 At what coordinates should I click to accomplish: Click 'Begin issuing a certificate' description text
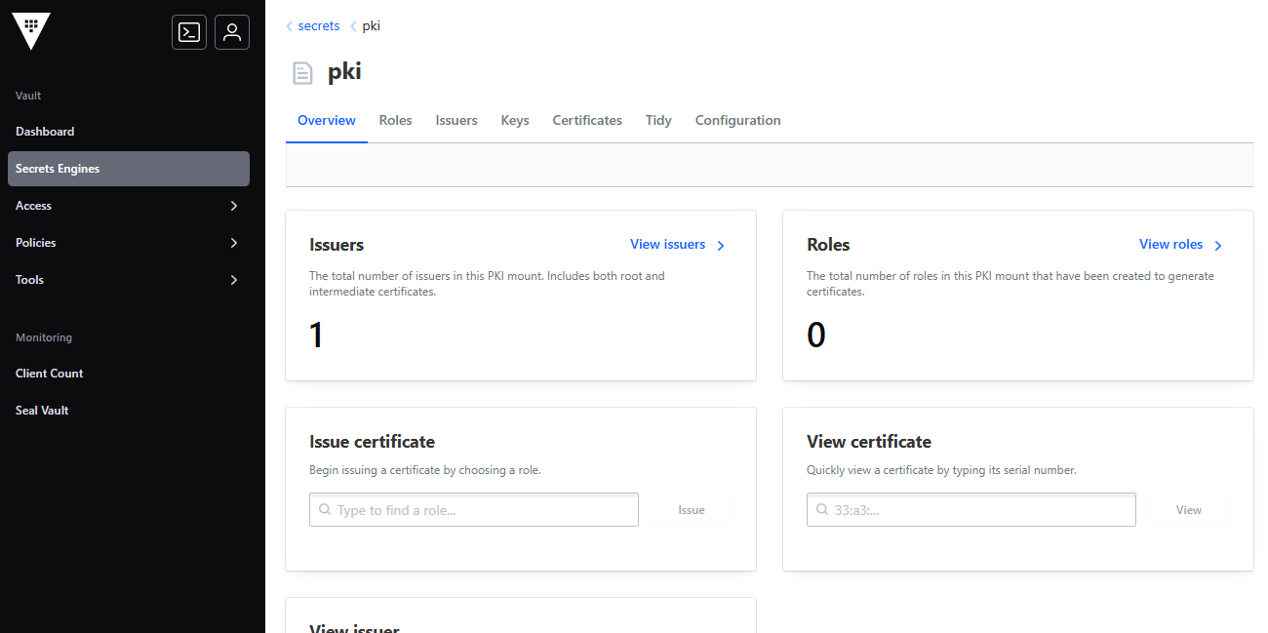tap(425, 470)
